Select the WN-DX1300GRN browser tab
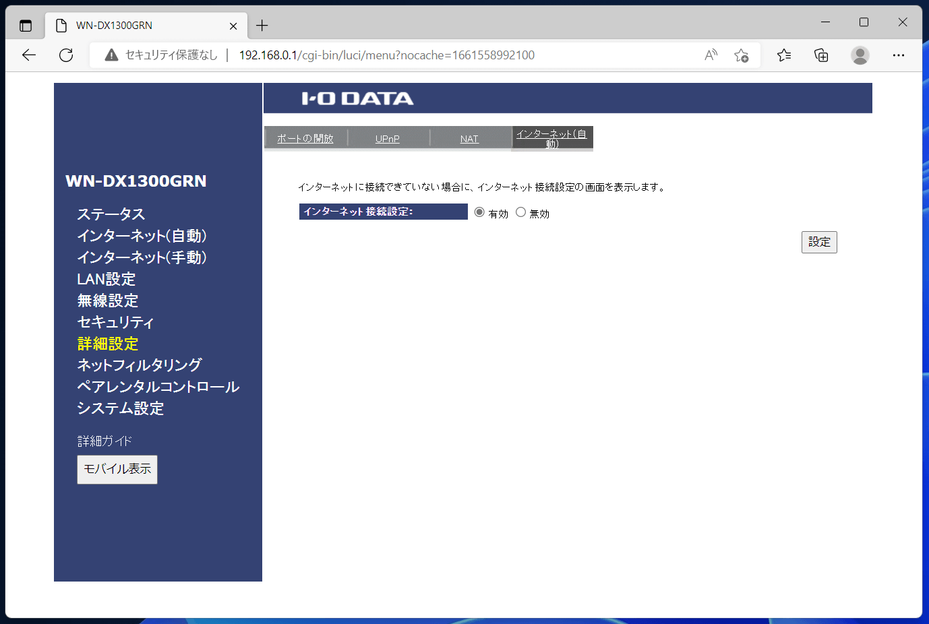Viewport: 929px width, 624px height. 145,26
